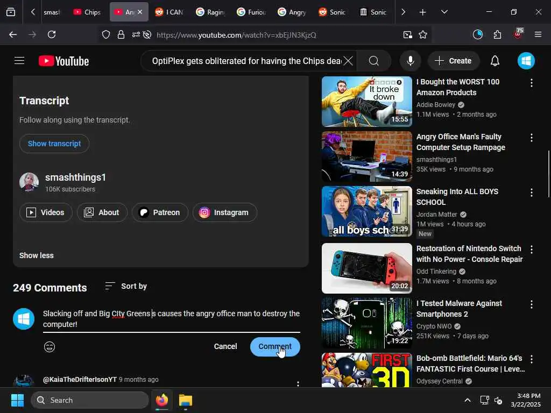Click the Firefox forward arrow

tap(32, 34)
